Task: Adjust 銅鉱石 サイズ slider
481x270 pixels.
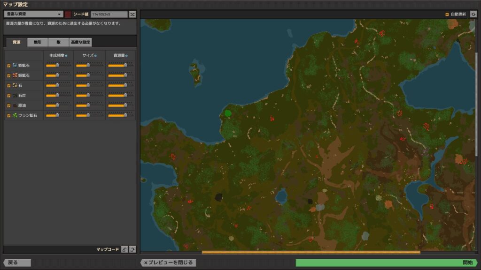Action: coord(89,75)
